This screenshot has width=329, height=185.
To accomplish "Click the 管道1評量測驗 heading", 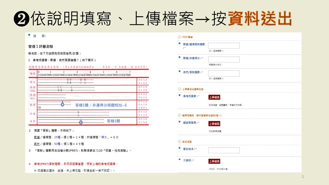I will (41, 47).
